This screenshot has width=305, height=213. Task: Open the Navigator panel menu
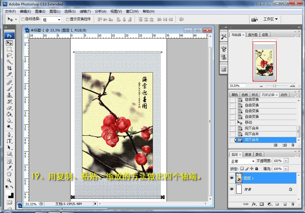[x=298, y=36]
